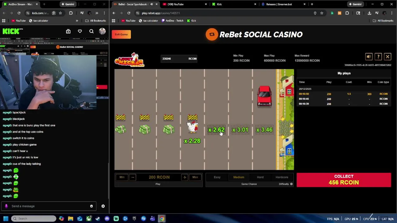
Task: Expand hidden bookmarks in Kick window
Action: click(77, 21)
